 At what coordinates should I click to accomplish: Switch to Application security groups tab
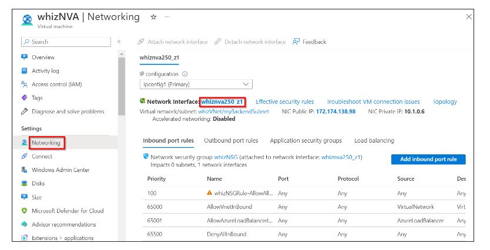(306, 141)
